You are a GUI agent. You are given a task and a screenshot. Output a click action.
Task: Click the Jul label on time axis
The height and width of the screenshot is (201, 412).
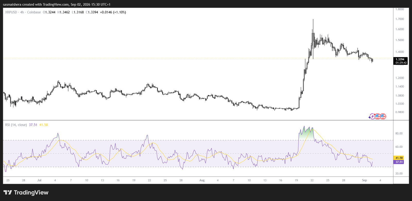click(x=39, y=180)
